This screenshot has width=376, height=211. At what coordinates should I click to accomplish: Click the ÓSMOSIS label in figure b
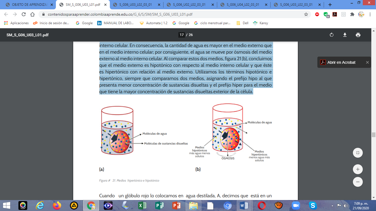228,158
